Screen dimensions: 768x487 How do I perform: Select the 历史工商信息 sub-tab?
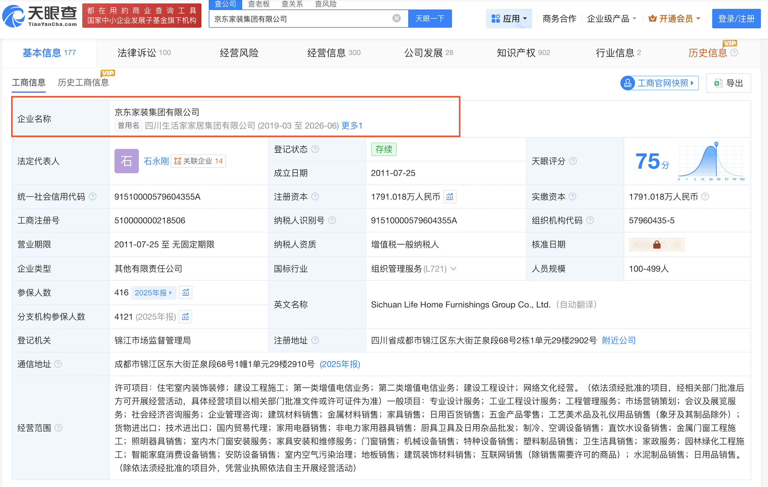point(83,83)
